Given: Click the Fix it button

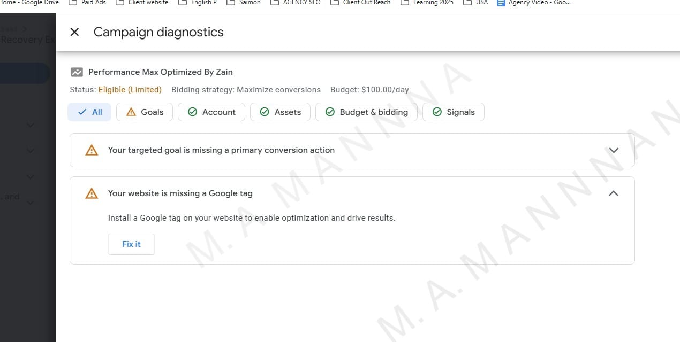Looking at the screenshot, I should [131, 244].
